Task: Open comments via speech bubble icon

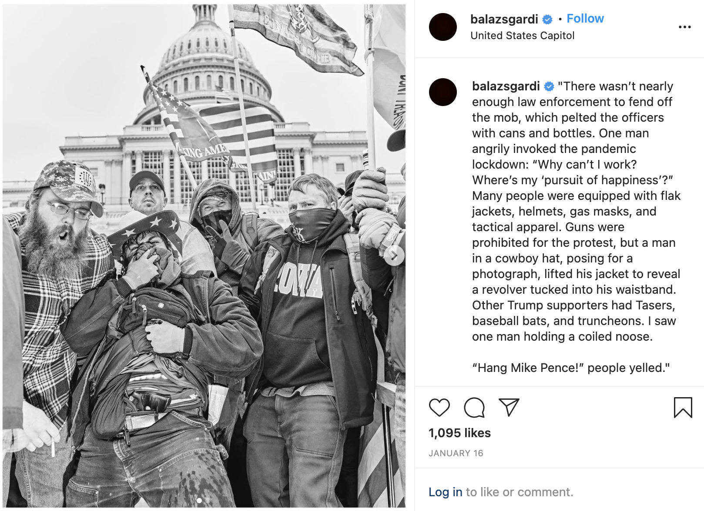Action: click(474, 408)
